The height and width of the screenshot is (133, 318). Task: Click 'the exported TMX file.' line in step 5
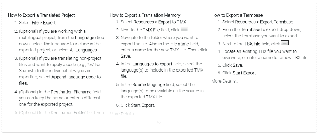[142, 97]
